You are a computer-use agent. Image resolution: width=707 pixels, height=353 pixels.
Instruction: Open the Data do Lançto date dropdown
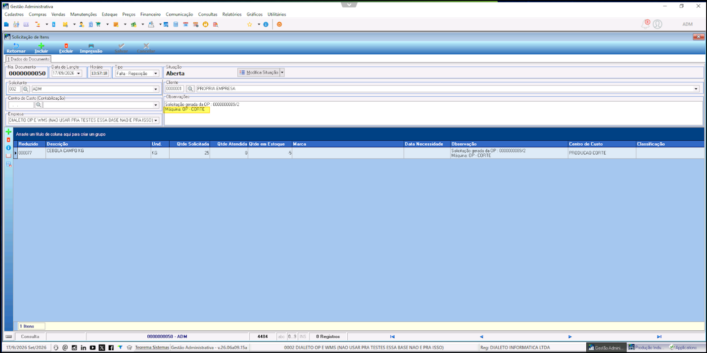[x=79, y=73]
